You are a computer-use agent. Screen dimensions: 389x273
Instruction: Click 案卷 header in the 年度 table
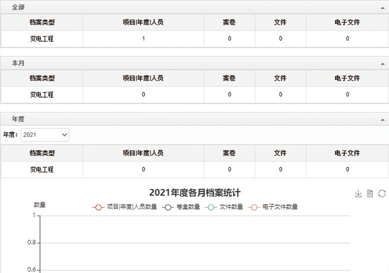[229, 153]
